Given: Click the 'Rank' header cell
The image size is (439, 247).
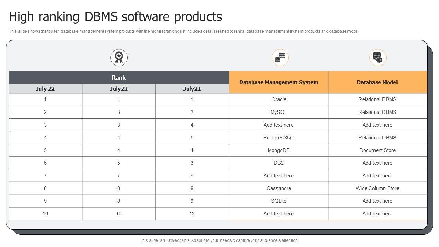Looking at the screenshot, I should click(x=119, y=78).
